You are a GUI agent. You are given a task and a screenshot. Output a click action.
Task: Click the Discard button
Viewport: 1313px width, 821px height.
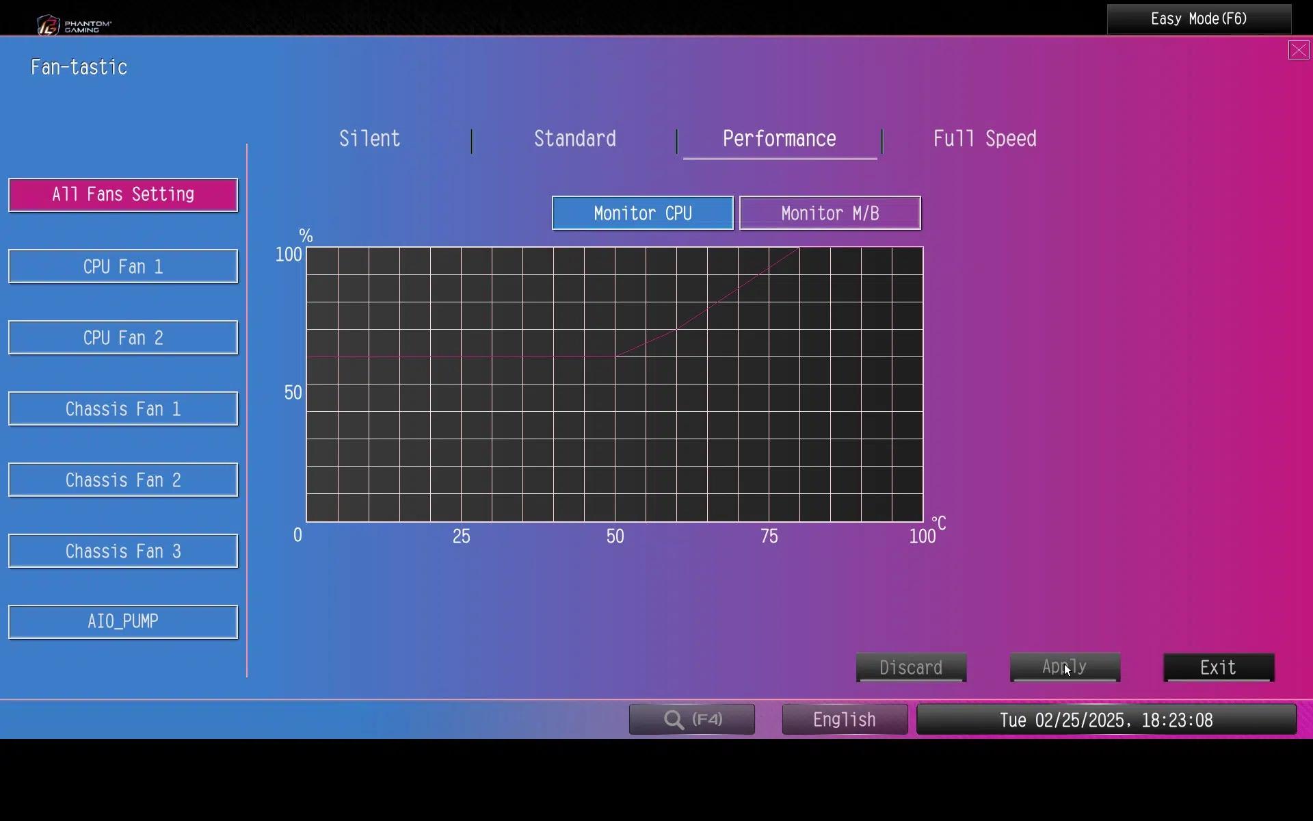[x=911, y=667]
